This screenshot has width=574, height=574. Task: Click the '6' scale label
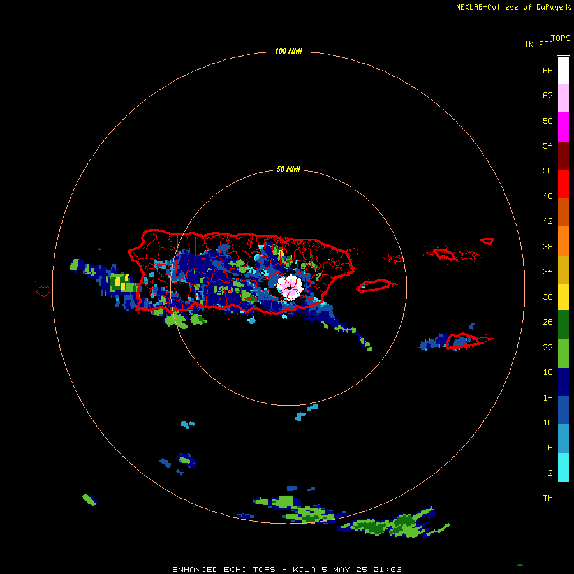(550, 448)
